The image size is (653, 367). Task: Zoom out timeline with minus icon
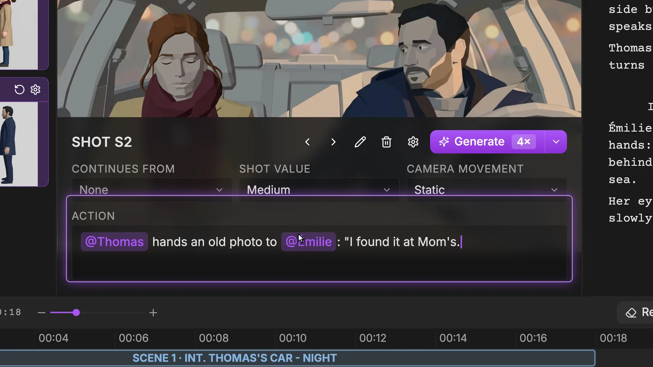tap(41, 313)
